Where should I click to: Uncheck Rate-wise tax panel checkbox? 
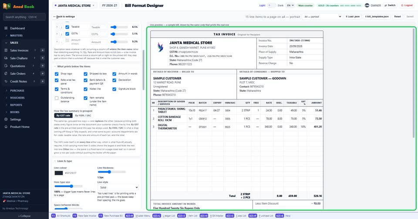click(57, 80)
